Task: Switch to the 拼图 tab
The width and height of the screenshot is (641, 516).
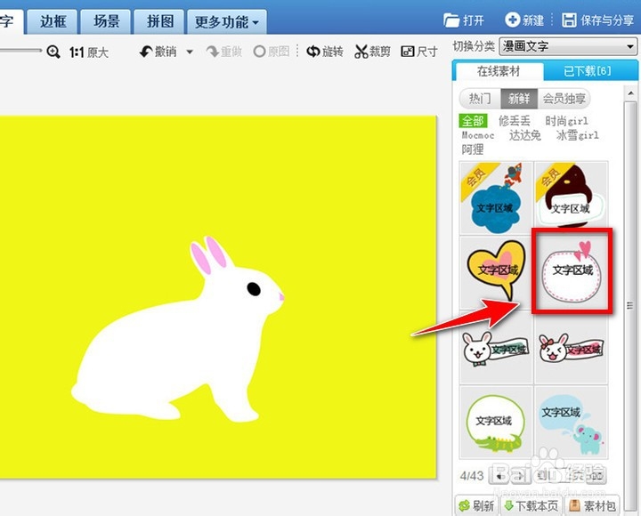Action: [x=160, y=21]
